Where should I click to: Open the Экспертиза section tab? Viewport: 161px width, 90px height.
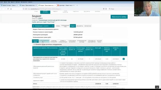click(88, 26)
